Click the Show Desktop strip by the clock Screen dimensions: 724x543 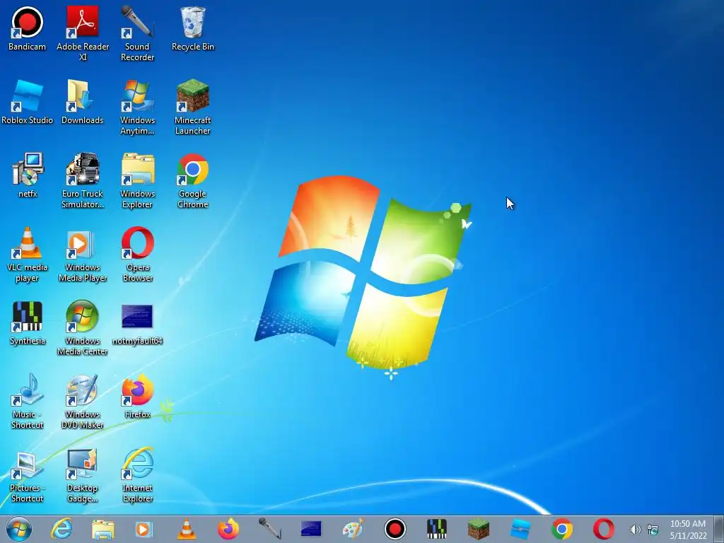(719, 529)
